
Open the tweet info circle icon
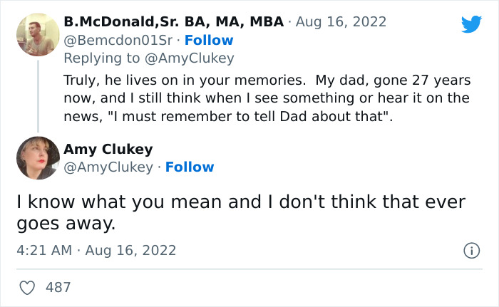point(470,251)
